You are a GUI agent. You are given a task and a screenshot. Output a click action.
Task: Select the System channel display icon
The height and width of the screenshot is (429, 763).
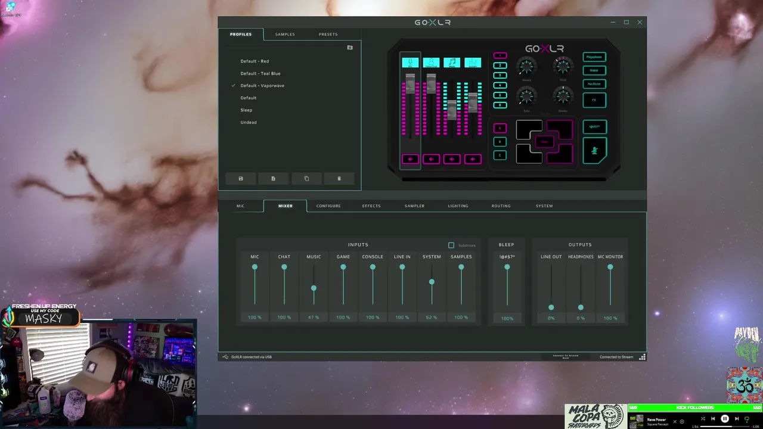click(x=473, y=63)
